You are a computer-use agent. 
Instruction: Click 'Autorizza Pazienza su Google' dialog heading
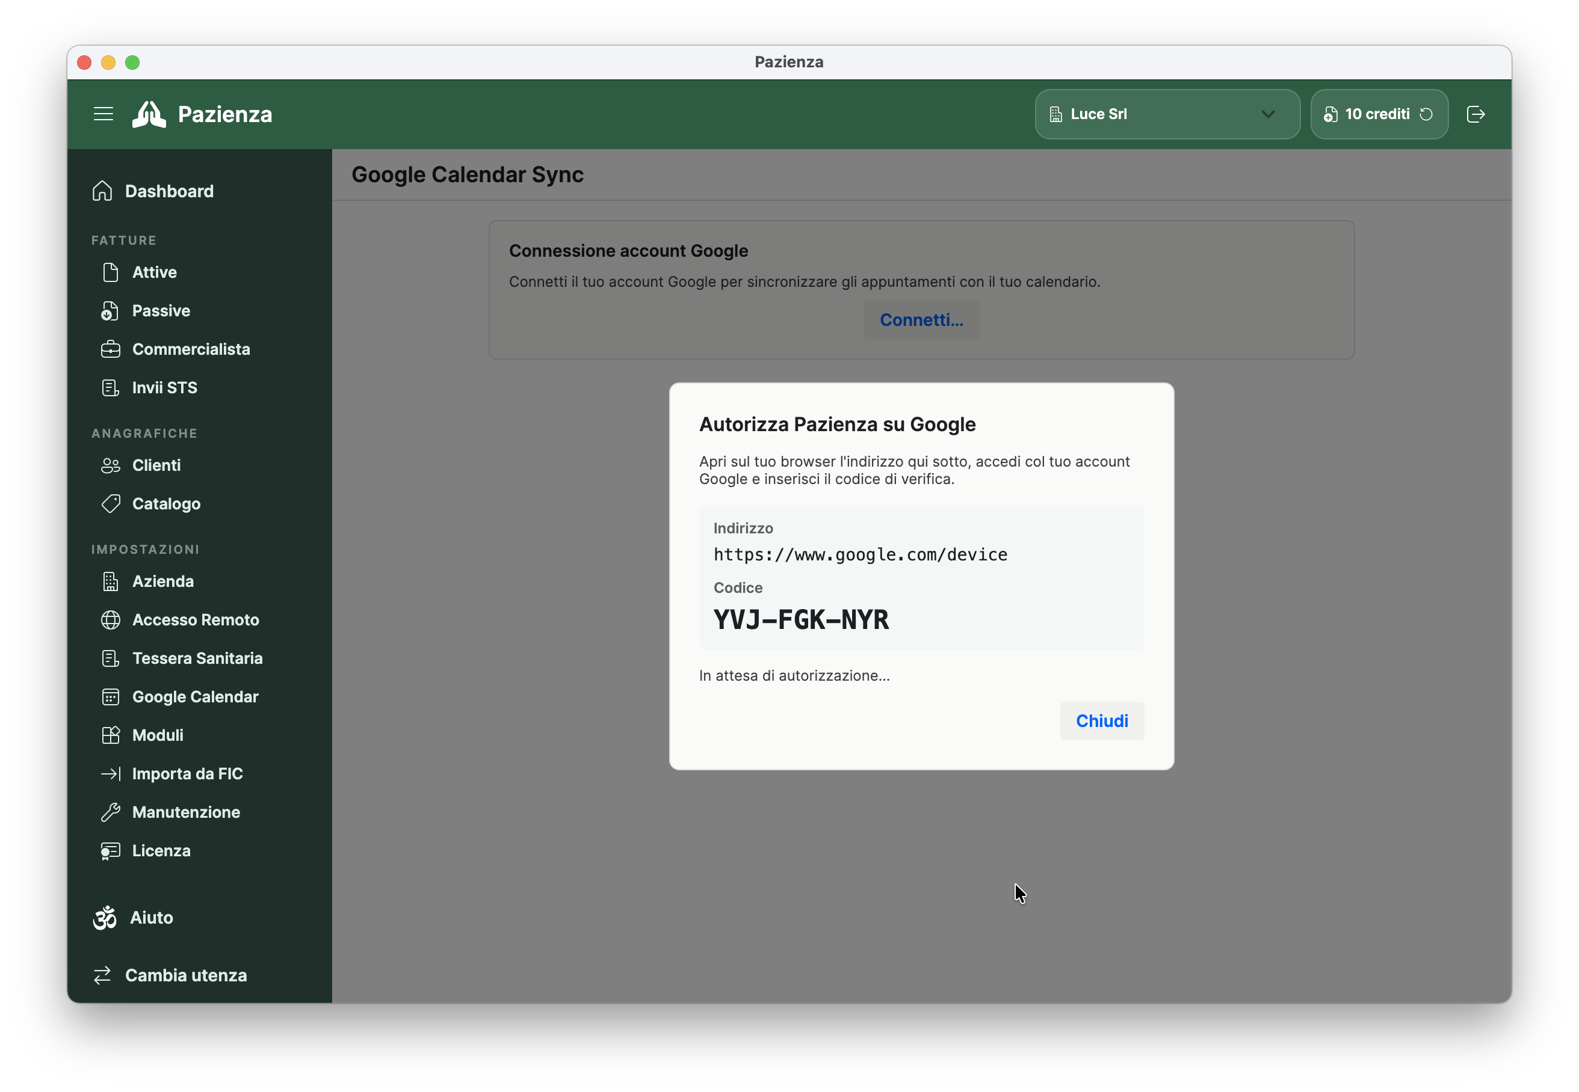(837, 424)
